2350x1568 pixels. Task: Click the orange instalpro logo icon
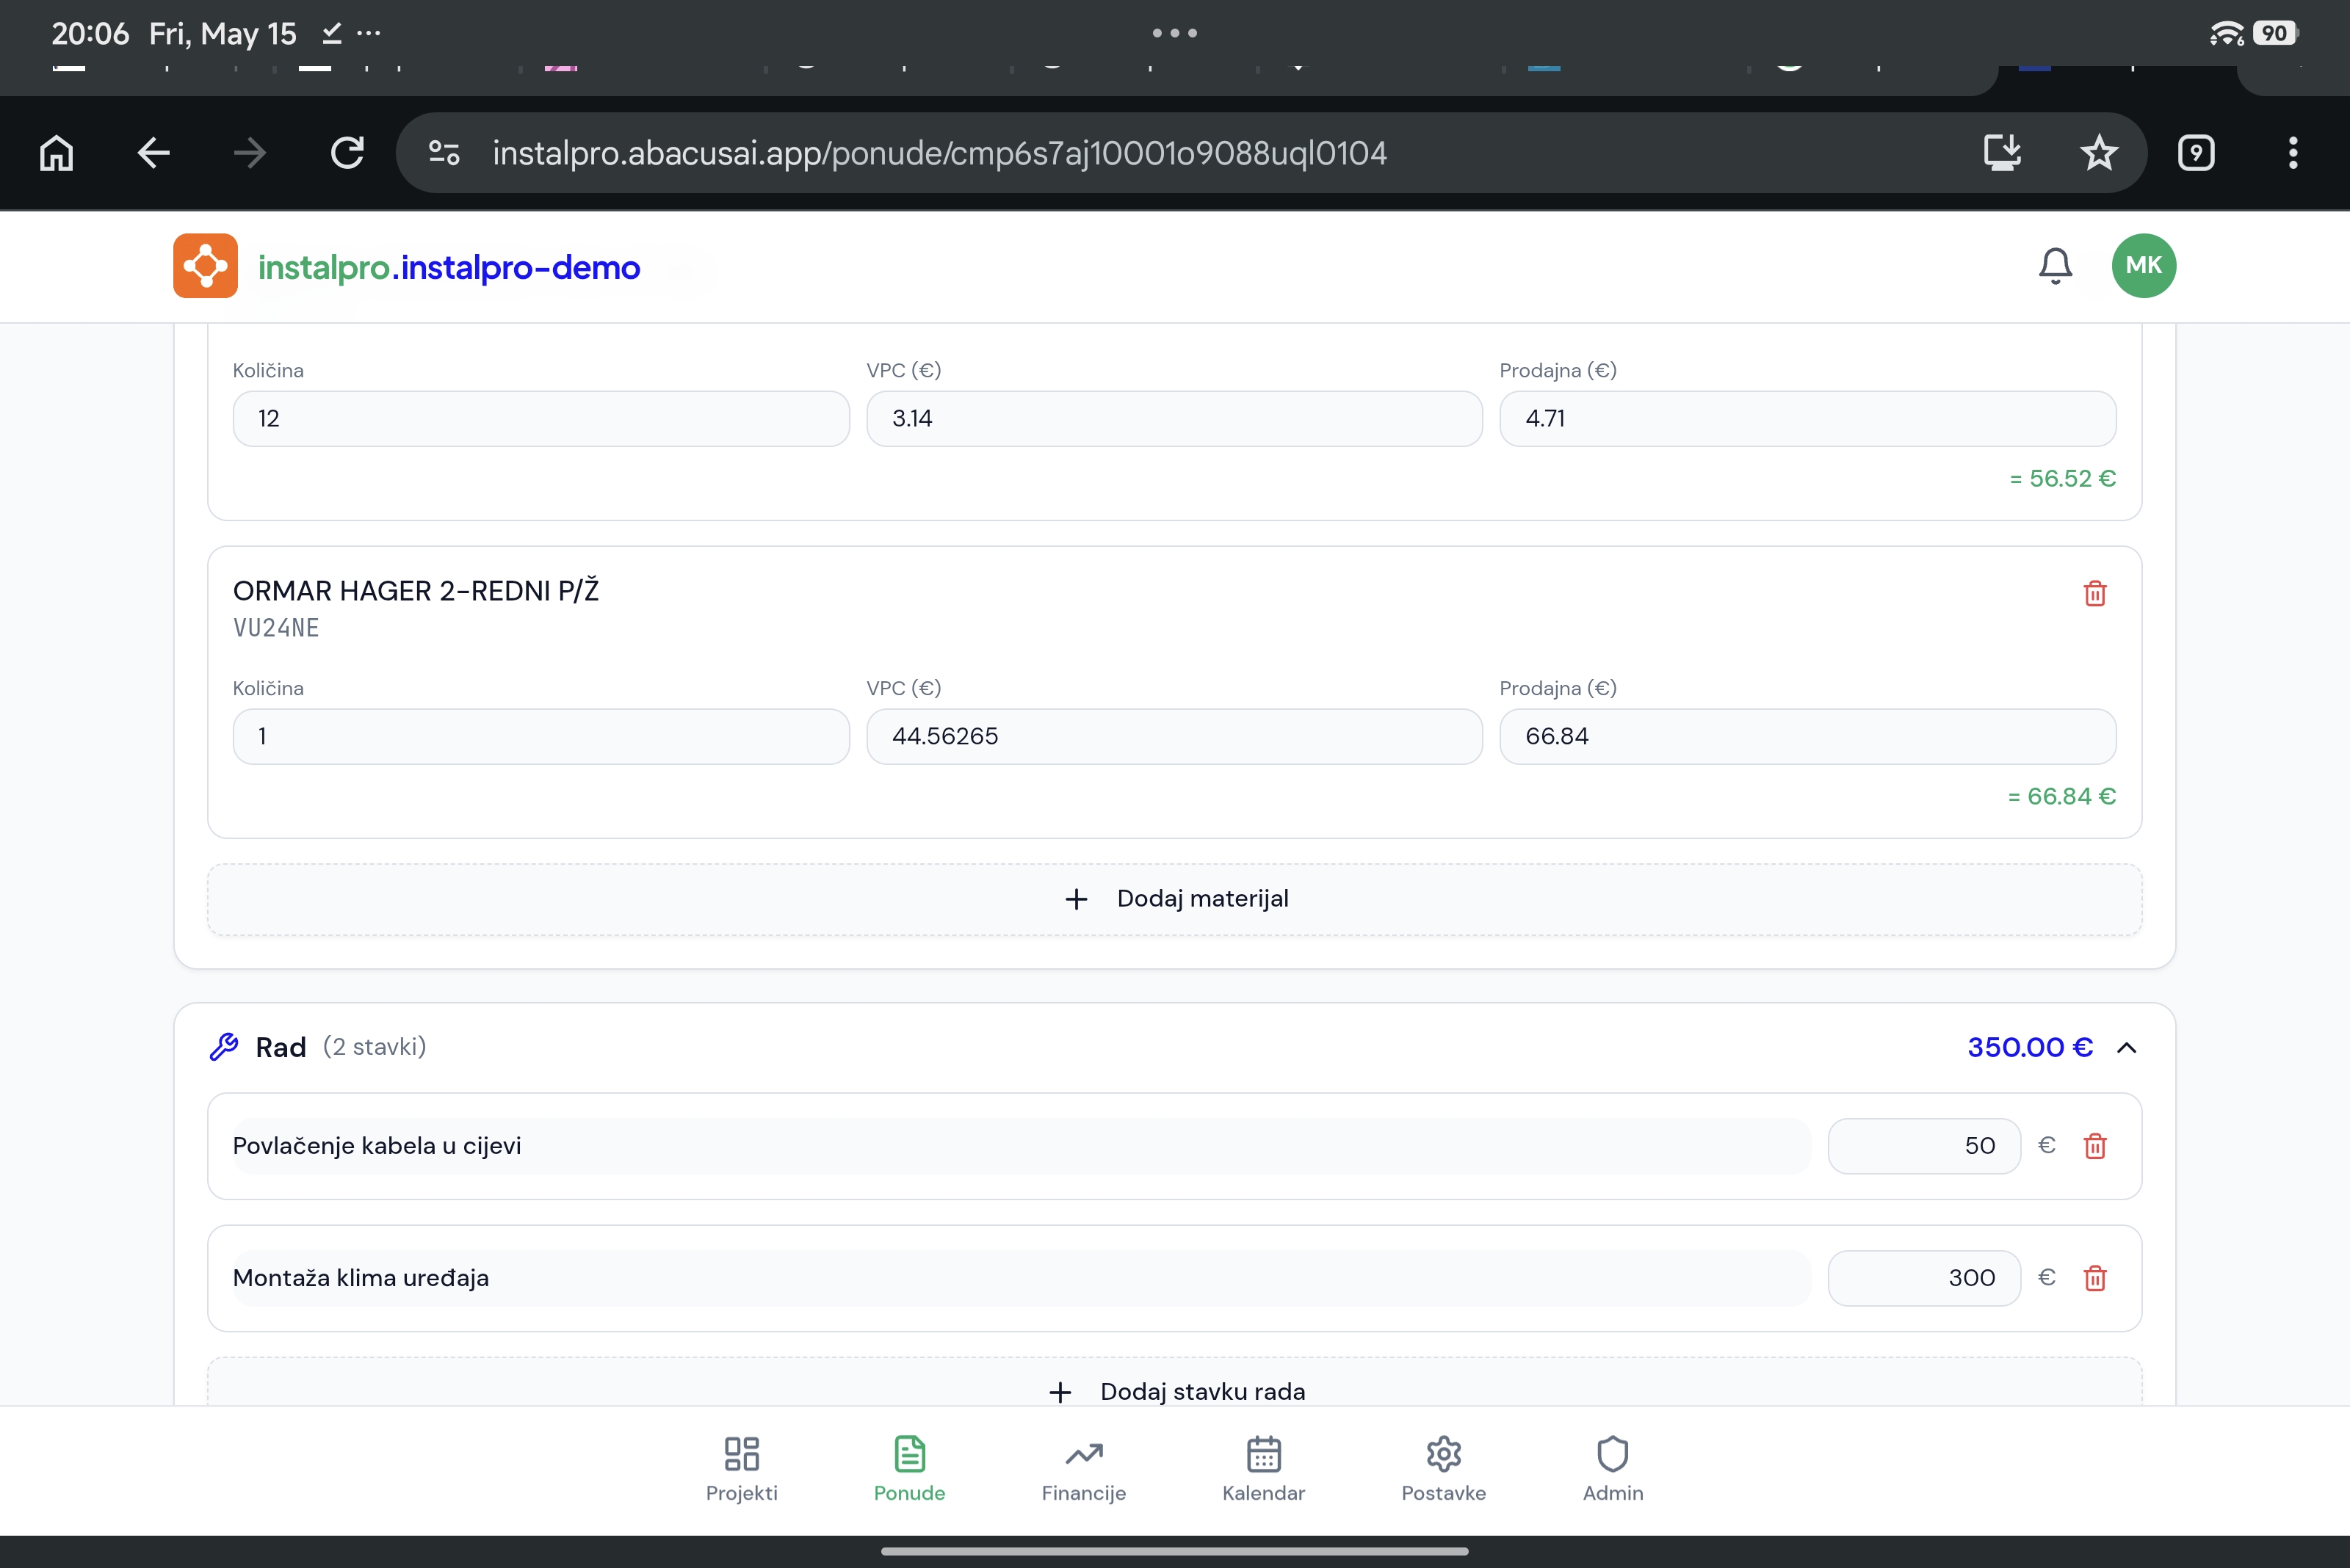point(205,266)
